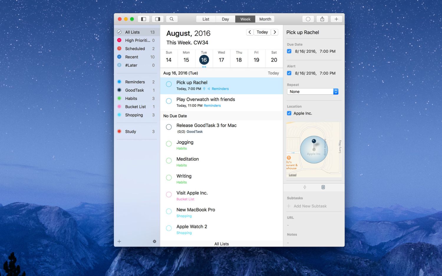Go to next week with right chevron
Viewport: 442px width, 276px height.
275,32
